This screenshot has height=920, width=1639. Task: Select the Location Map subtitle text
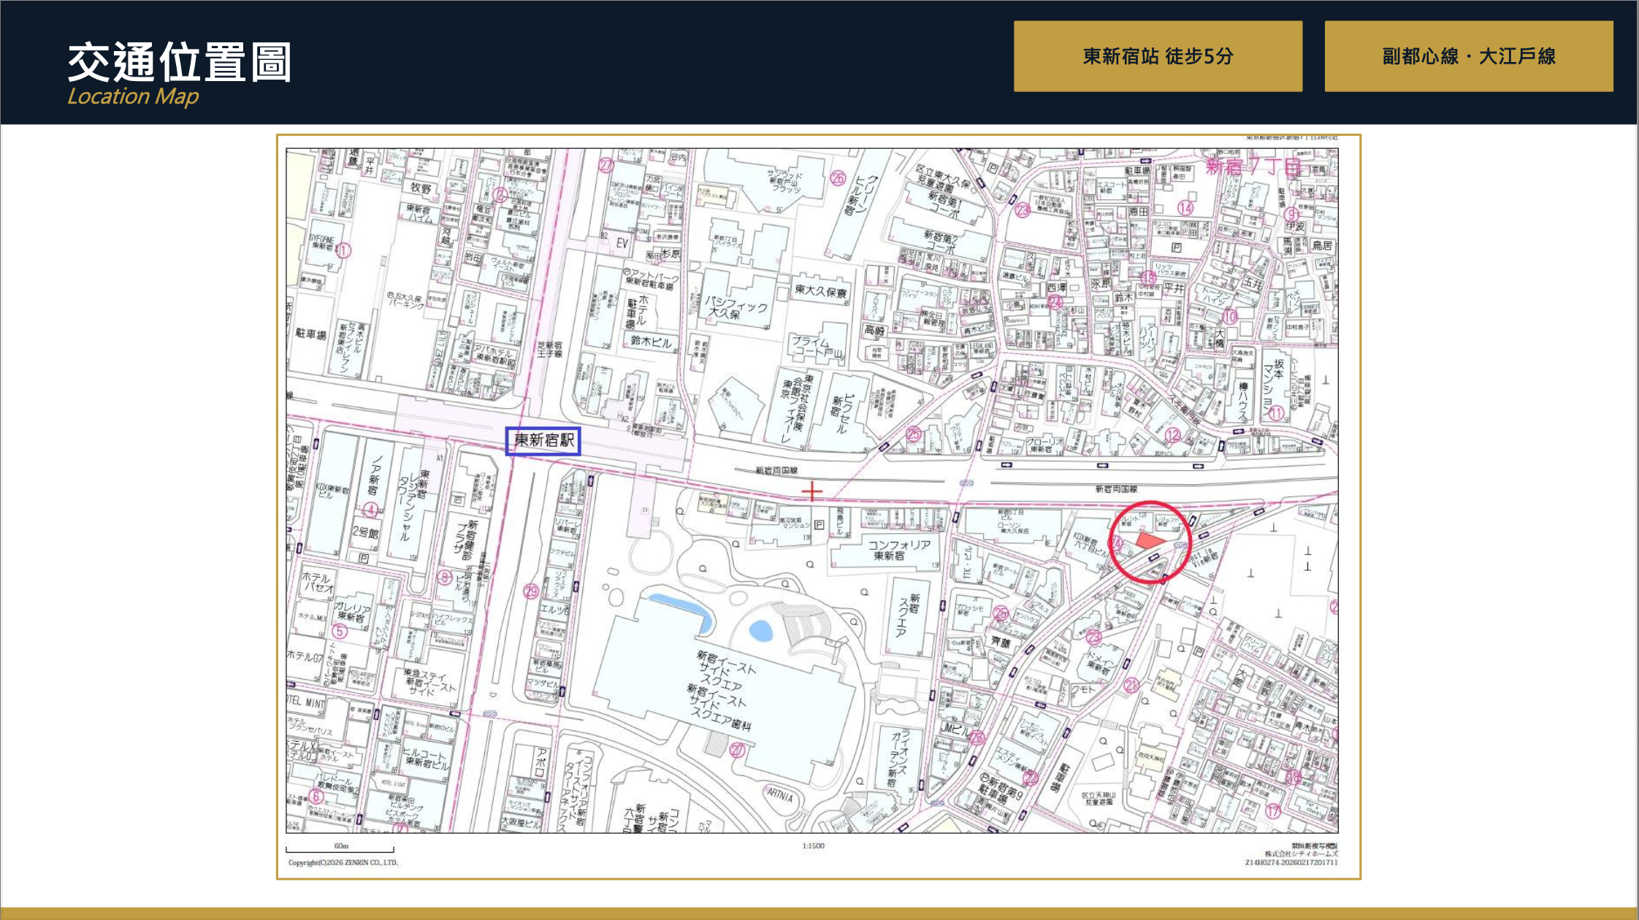133,96
